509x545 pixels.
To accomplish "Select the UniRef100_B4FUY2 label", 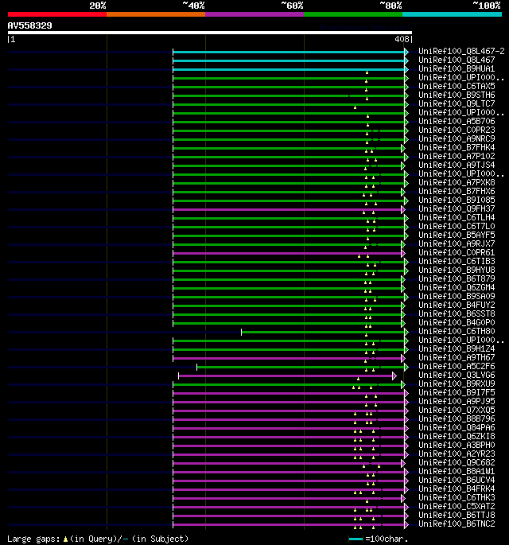I will [457, 305].
